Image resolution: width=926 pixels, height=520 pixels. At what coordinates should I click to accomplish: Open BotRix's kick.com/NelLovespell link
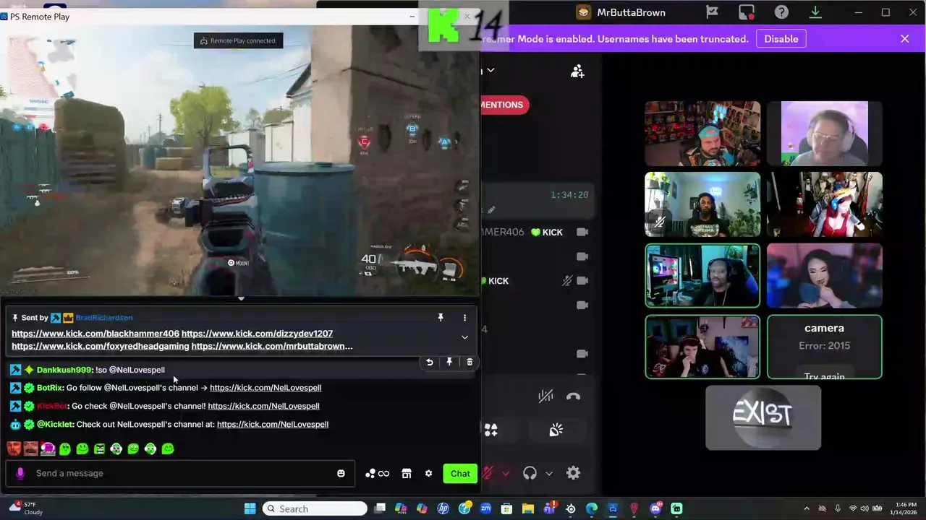(x=266, y=388)
